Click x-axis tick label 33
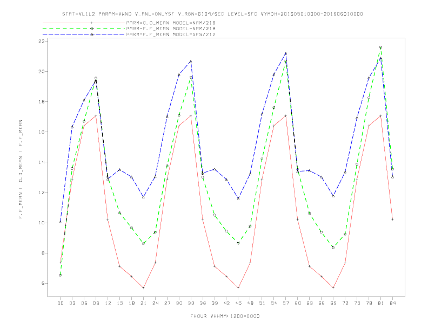This screenshot has height=330, width=428. (191, 303)
